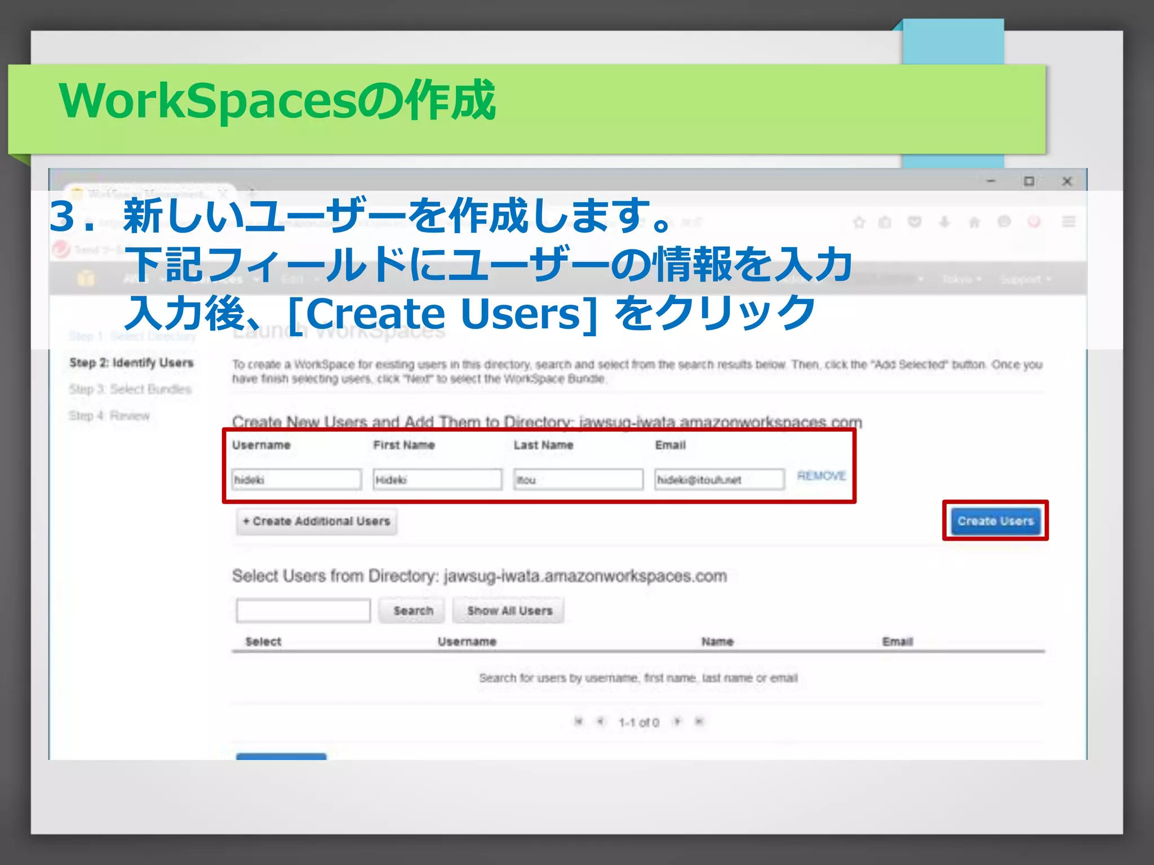The image size is (1154, 865).
Task: Open the bookmarks clipboard icon in the browser toolbar
Action: [885, 222]
